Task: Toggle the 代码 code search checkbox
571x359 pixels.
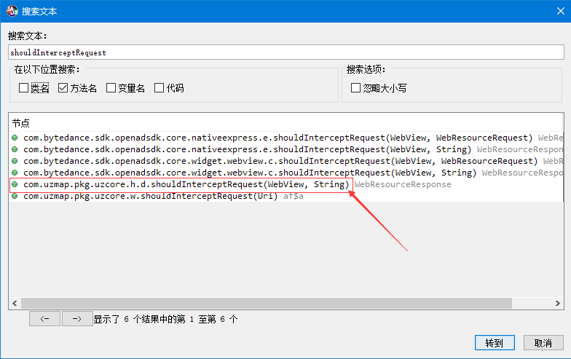Action: [x=160, y=88]
